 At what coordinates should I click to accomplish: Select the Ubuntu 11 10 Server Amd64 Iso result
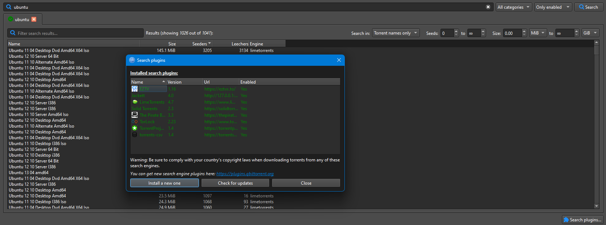click(x=39, y=114)
